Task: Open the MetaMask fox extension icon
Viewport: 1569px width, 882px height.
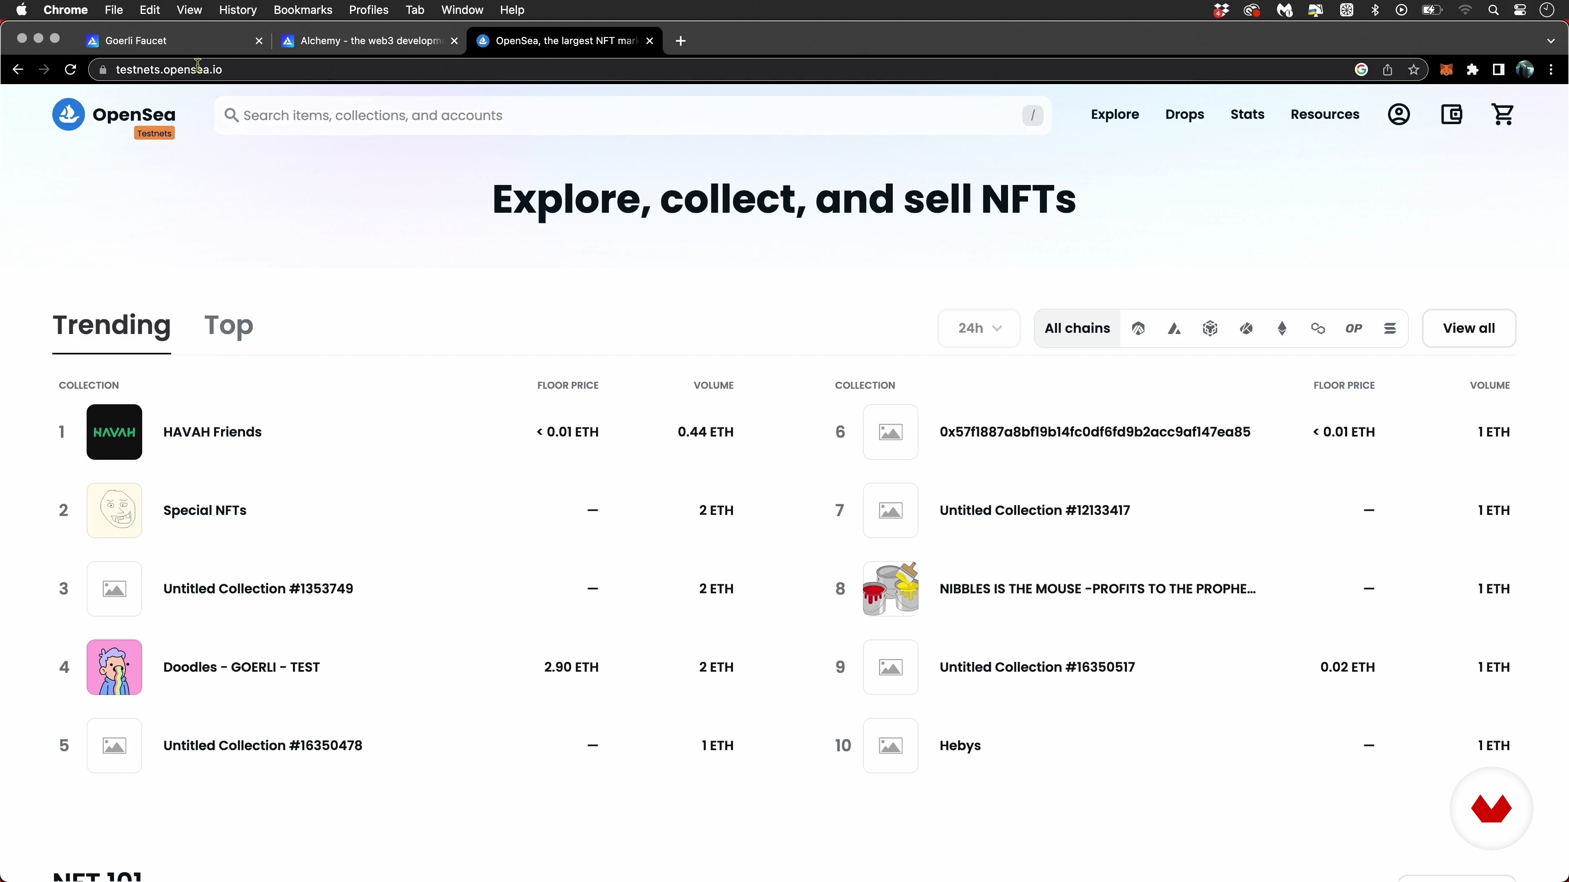Action: 1446,70
